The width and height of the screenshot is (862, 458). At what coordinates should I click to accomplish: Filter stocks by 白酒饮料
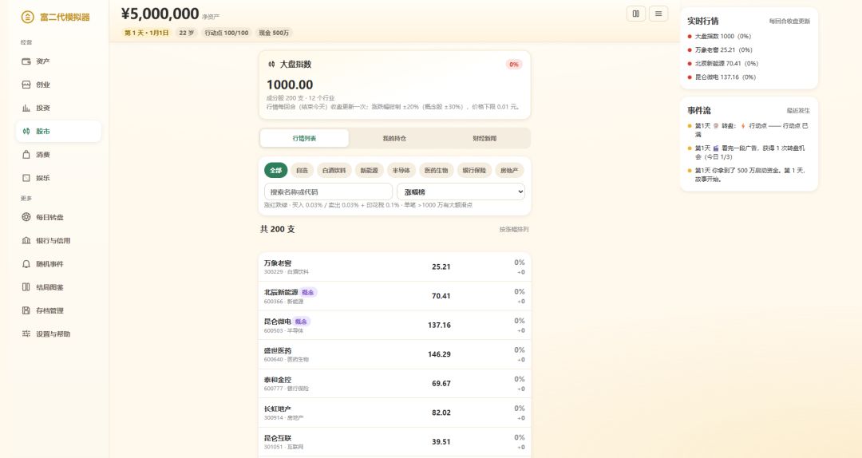click(x=334, y=171)
